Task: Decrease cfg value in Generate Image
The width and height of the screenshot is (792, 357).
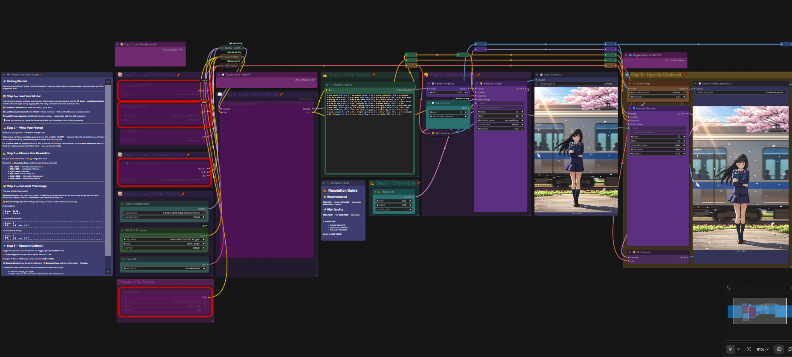Action: [x=479, y=116]
